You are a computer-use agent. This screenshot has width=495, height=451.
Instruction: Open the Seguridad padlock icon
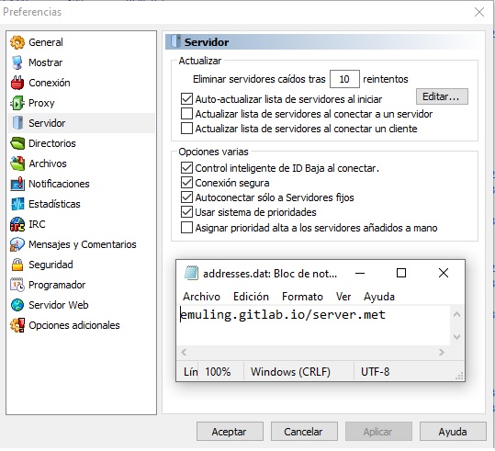pos(17,265)
